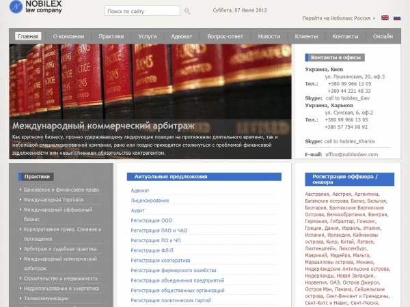Open the Адвокат menu item
Image resolution: width=410 pixels, height=307 pixels.
(182, 36)
